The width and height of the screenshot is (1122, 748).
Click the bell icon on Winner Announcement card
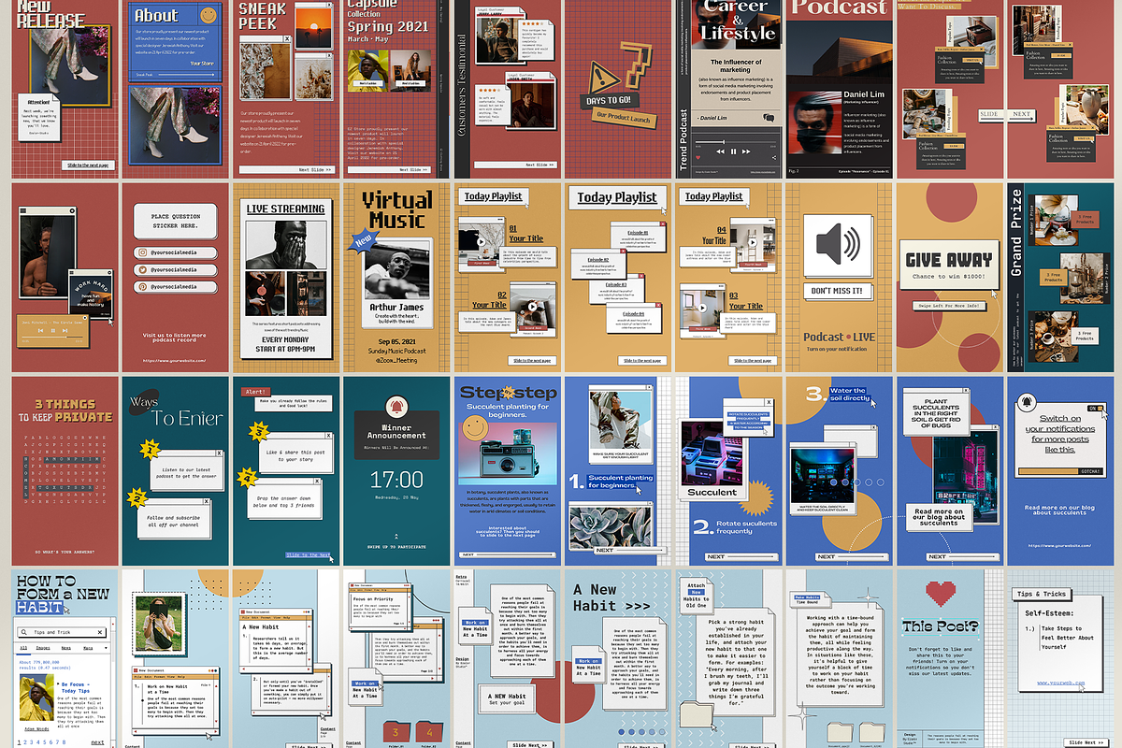pos(396,407)
